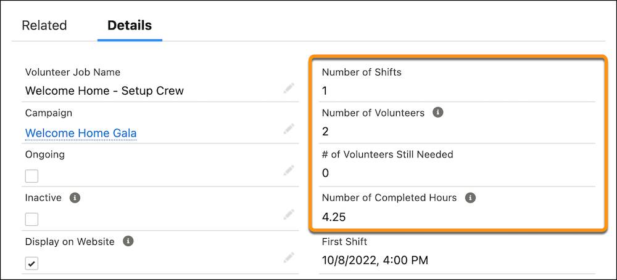The width and height of the screenshot is (617, 280).
Task: Click the Number of Shifts value
Action: [x=325, y=91]
